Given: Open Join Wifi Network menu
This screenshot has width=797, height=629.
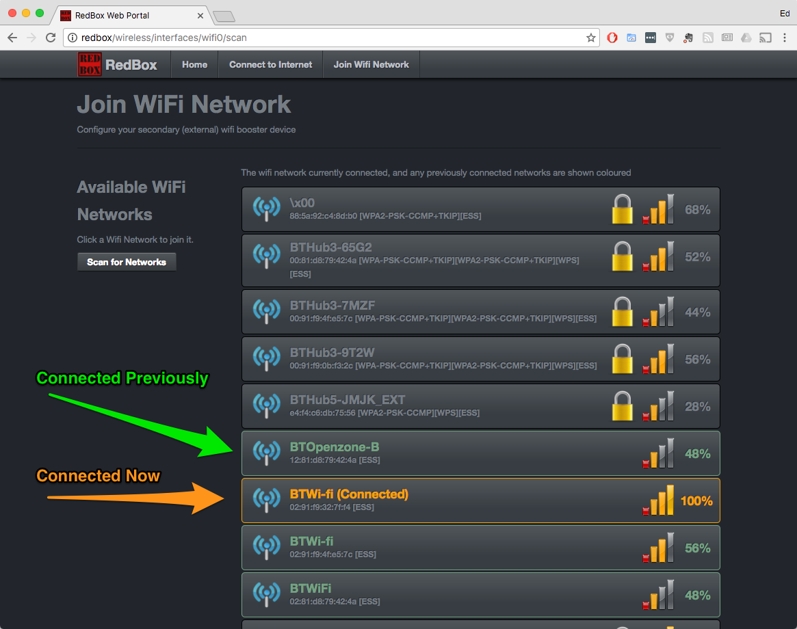Looking at the screenshot, I should coord(371,64).
